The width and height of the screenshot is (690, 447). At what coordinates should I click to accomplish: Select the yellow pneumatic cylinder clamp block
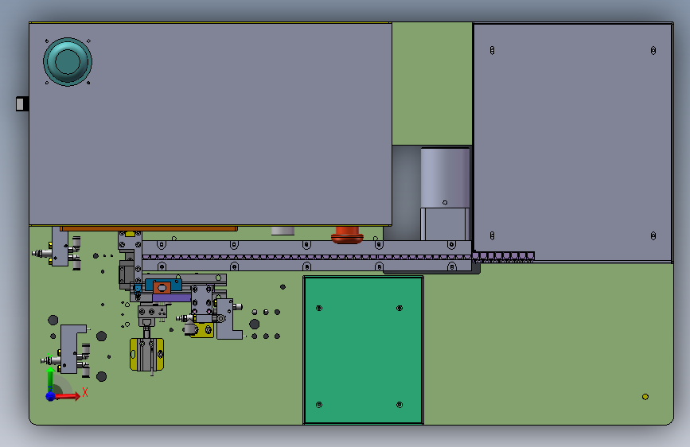[147, 354]
